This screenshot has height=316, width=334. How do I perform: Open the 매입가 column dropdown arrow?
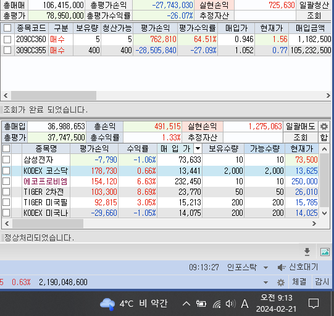tap(198, 148)
